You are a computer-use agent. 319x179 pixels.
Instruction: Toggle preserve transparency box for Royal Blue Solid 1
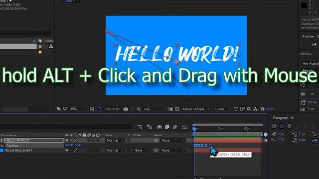(x=129, y=150)
